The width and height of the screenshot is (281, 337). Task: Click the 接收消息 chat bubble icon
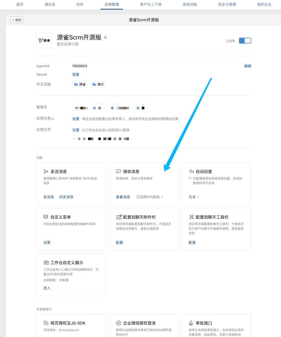118,171
